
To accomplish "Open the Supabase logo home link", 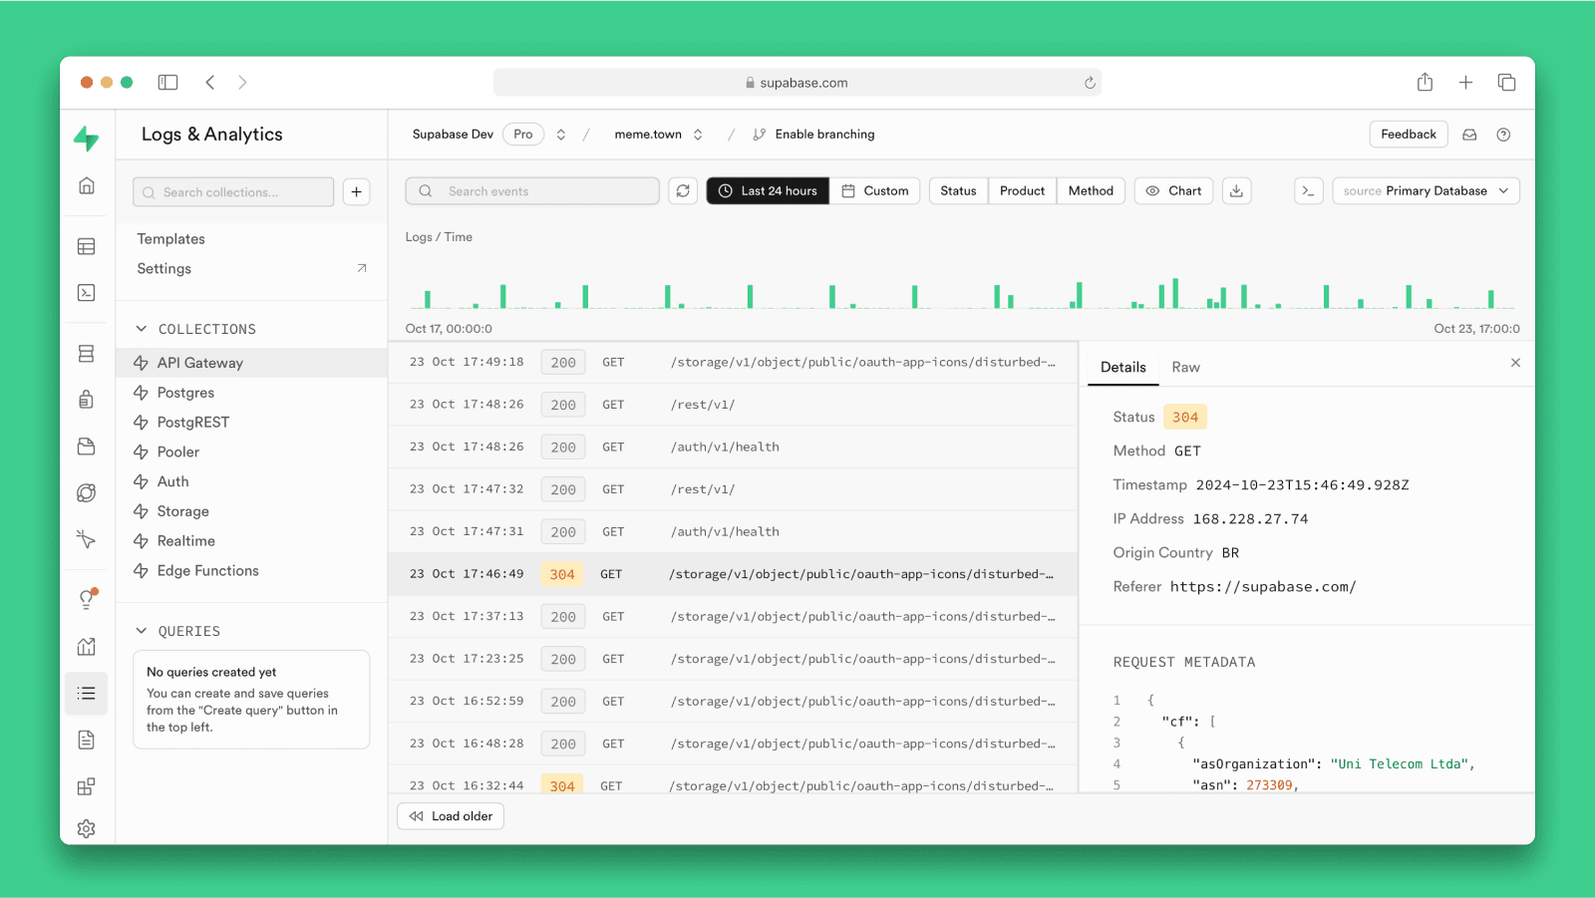I will point(87,139).
